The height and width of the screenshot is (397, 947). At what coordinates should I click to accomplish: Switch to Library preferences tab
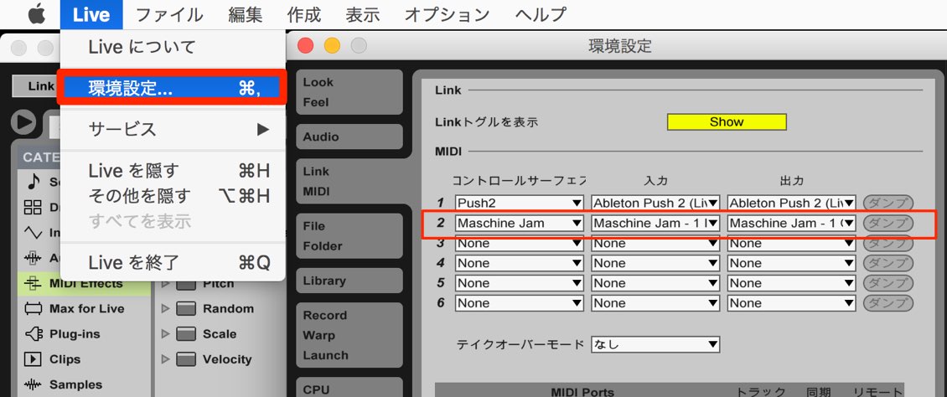[349, 281]
